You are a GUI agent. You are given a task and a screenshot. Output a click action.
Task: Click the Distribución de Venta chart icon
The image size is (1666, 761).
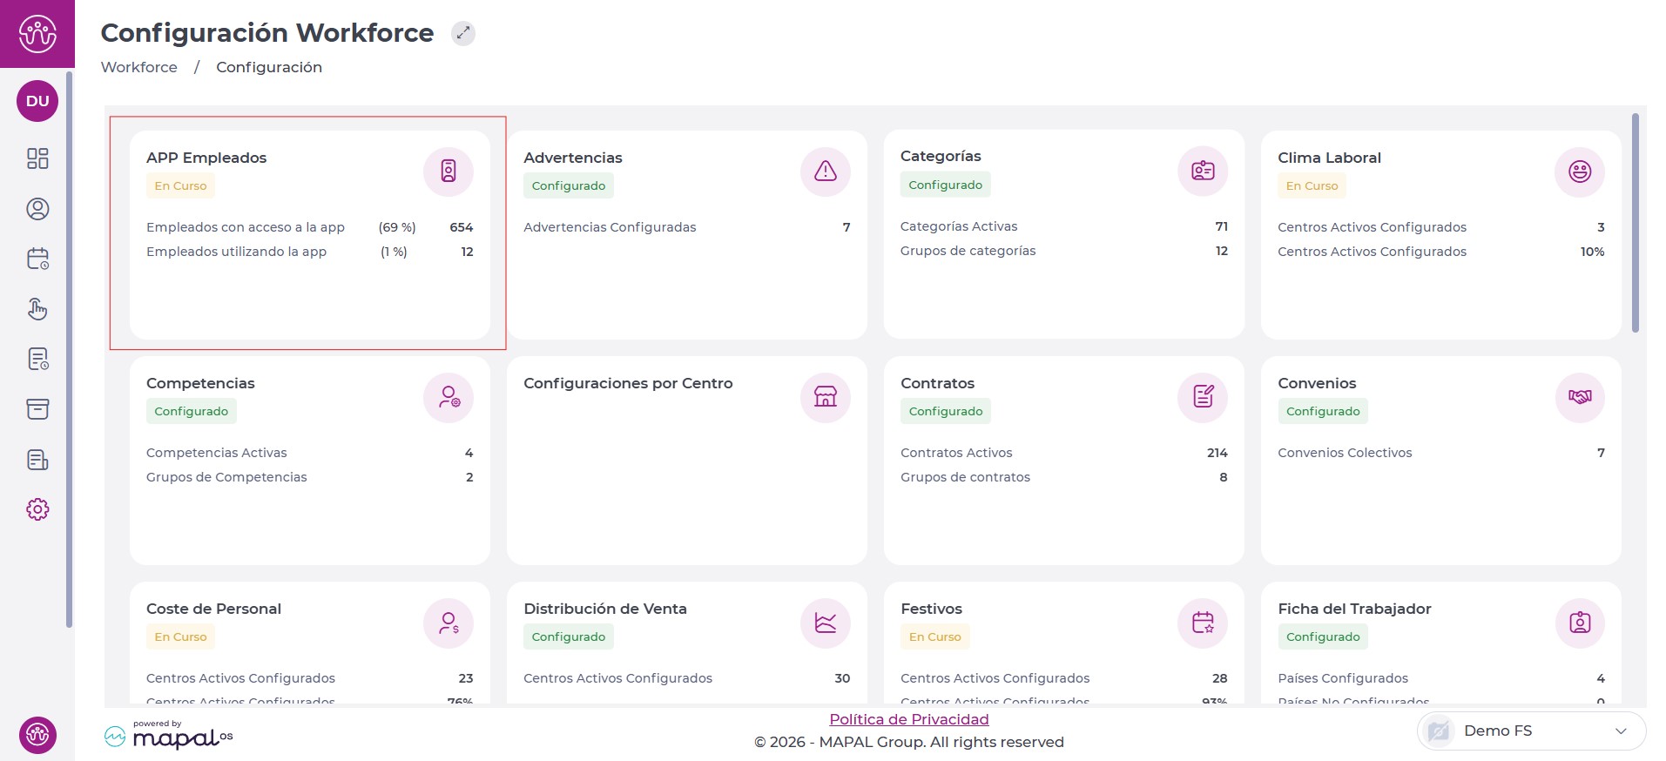point(825,623)
